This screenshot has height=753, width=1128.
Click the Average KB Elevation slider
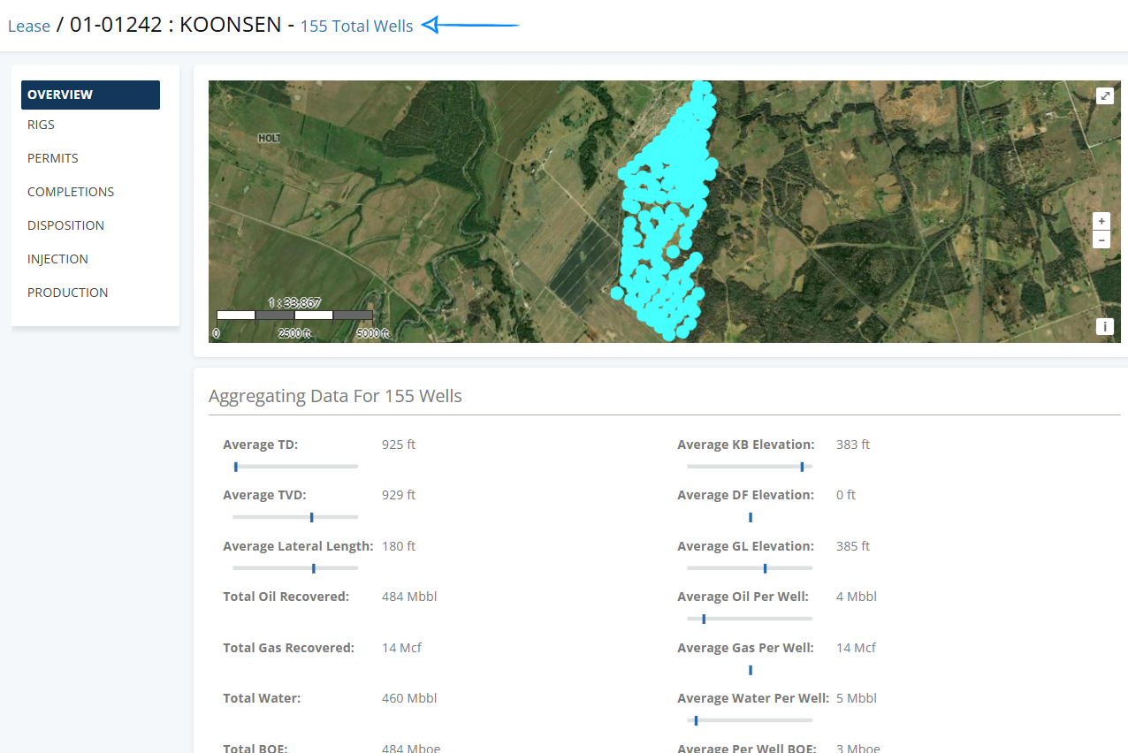click(x=750, y=467)
